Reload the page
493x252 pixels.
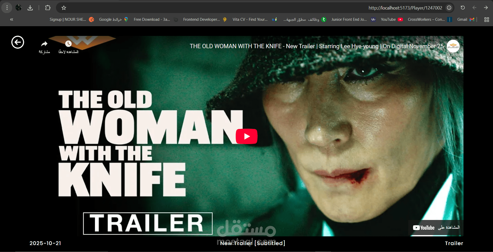[x=463, y=8]
